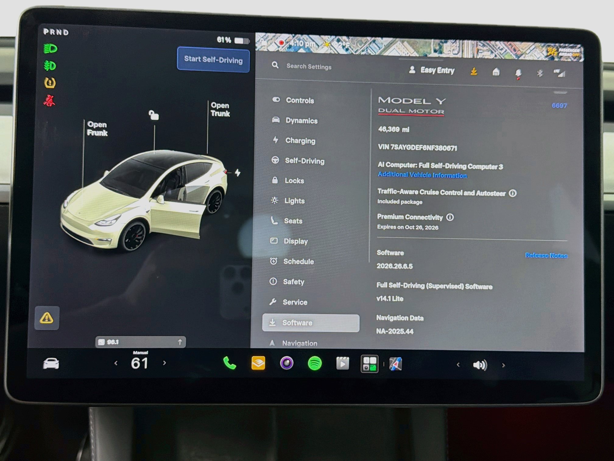614x461 pixels.
Task: Tap the tire pressure warning indicator
Action: (x=50, y=83)
